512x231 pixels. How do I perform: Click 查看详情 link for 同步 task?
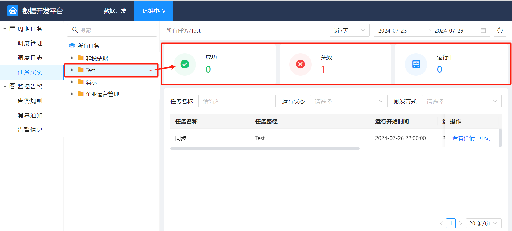(463, 138)
